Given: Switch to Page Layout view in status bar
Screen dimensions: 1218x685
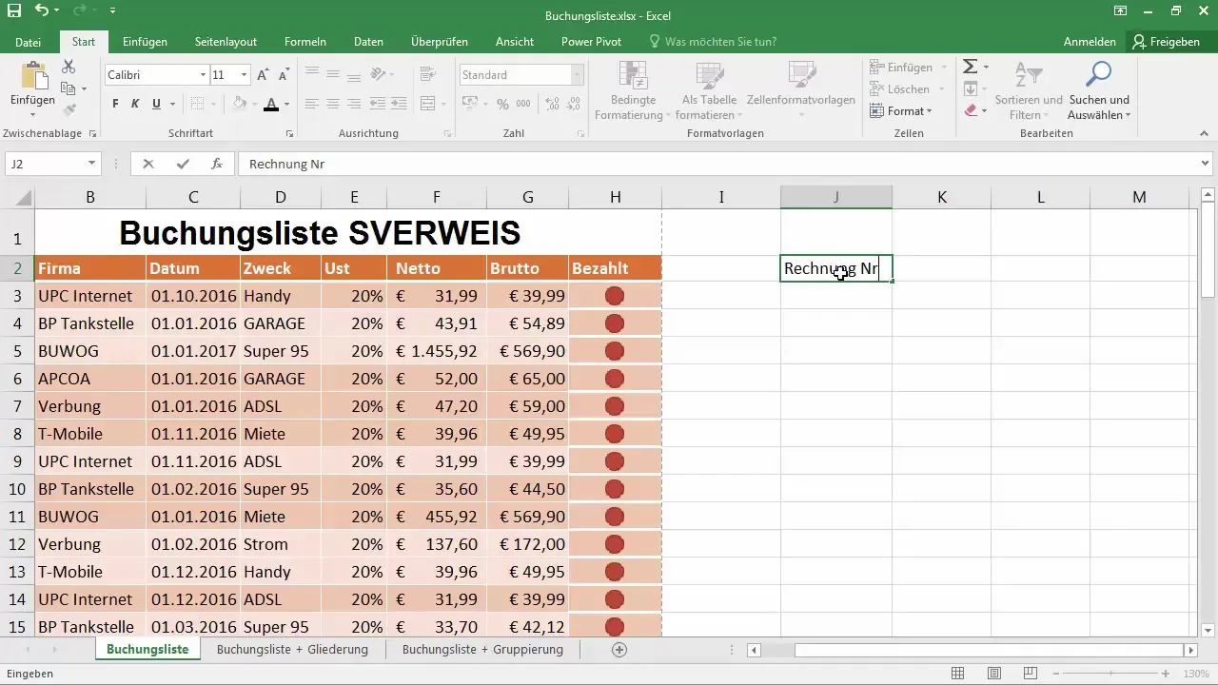Looking at the screenshot, I should tap(993, 674).
